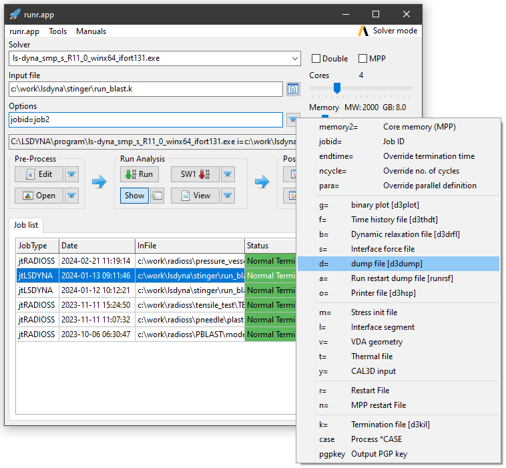Click the command line text field
Screen dimensions: 506x468
pyautogui.click(x=152, y=142)
